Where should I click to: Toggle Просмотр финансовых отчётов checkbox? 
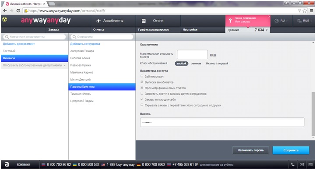tap(142, 88)
